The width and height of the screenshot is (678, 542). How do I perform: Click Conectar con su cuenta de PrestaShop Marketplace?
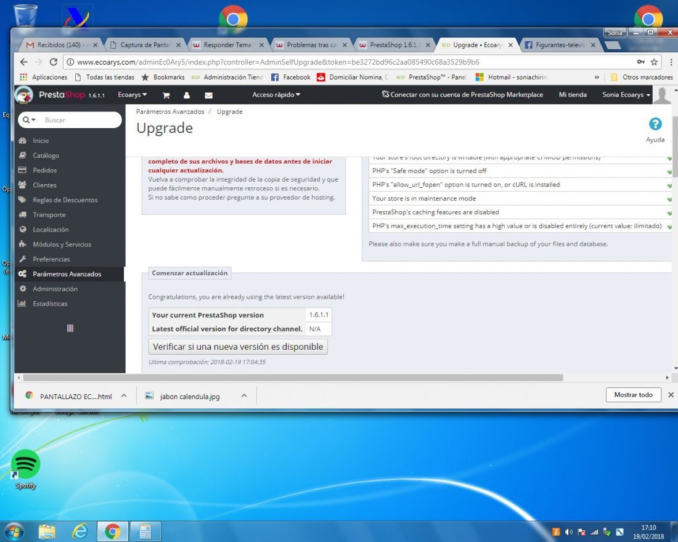462,95
